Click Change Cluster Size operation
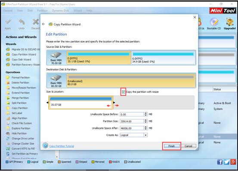 (x=23, y=144)
